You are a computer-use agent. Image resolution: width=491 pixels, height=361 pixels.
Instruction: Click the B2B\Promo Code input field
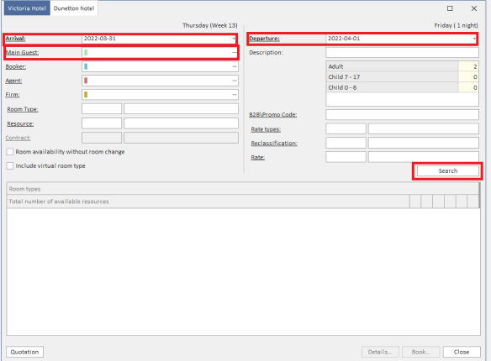click(402, 115)
